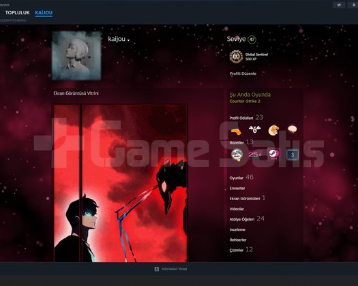Open the notifications bell icon

click(353, 5)
